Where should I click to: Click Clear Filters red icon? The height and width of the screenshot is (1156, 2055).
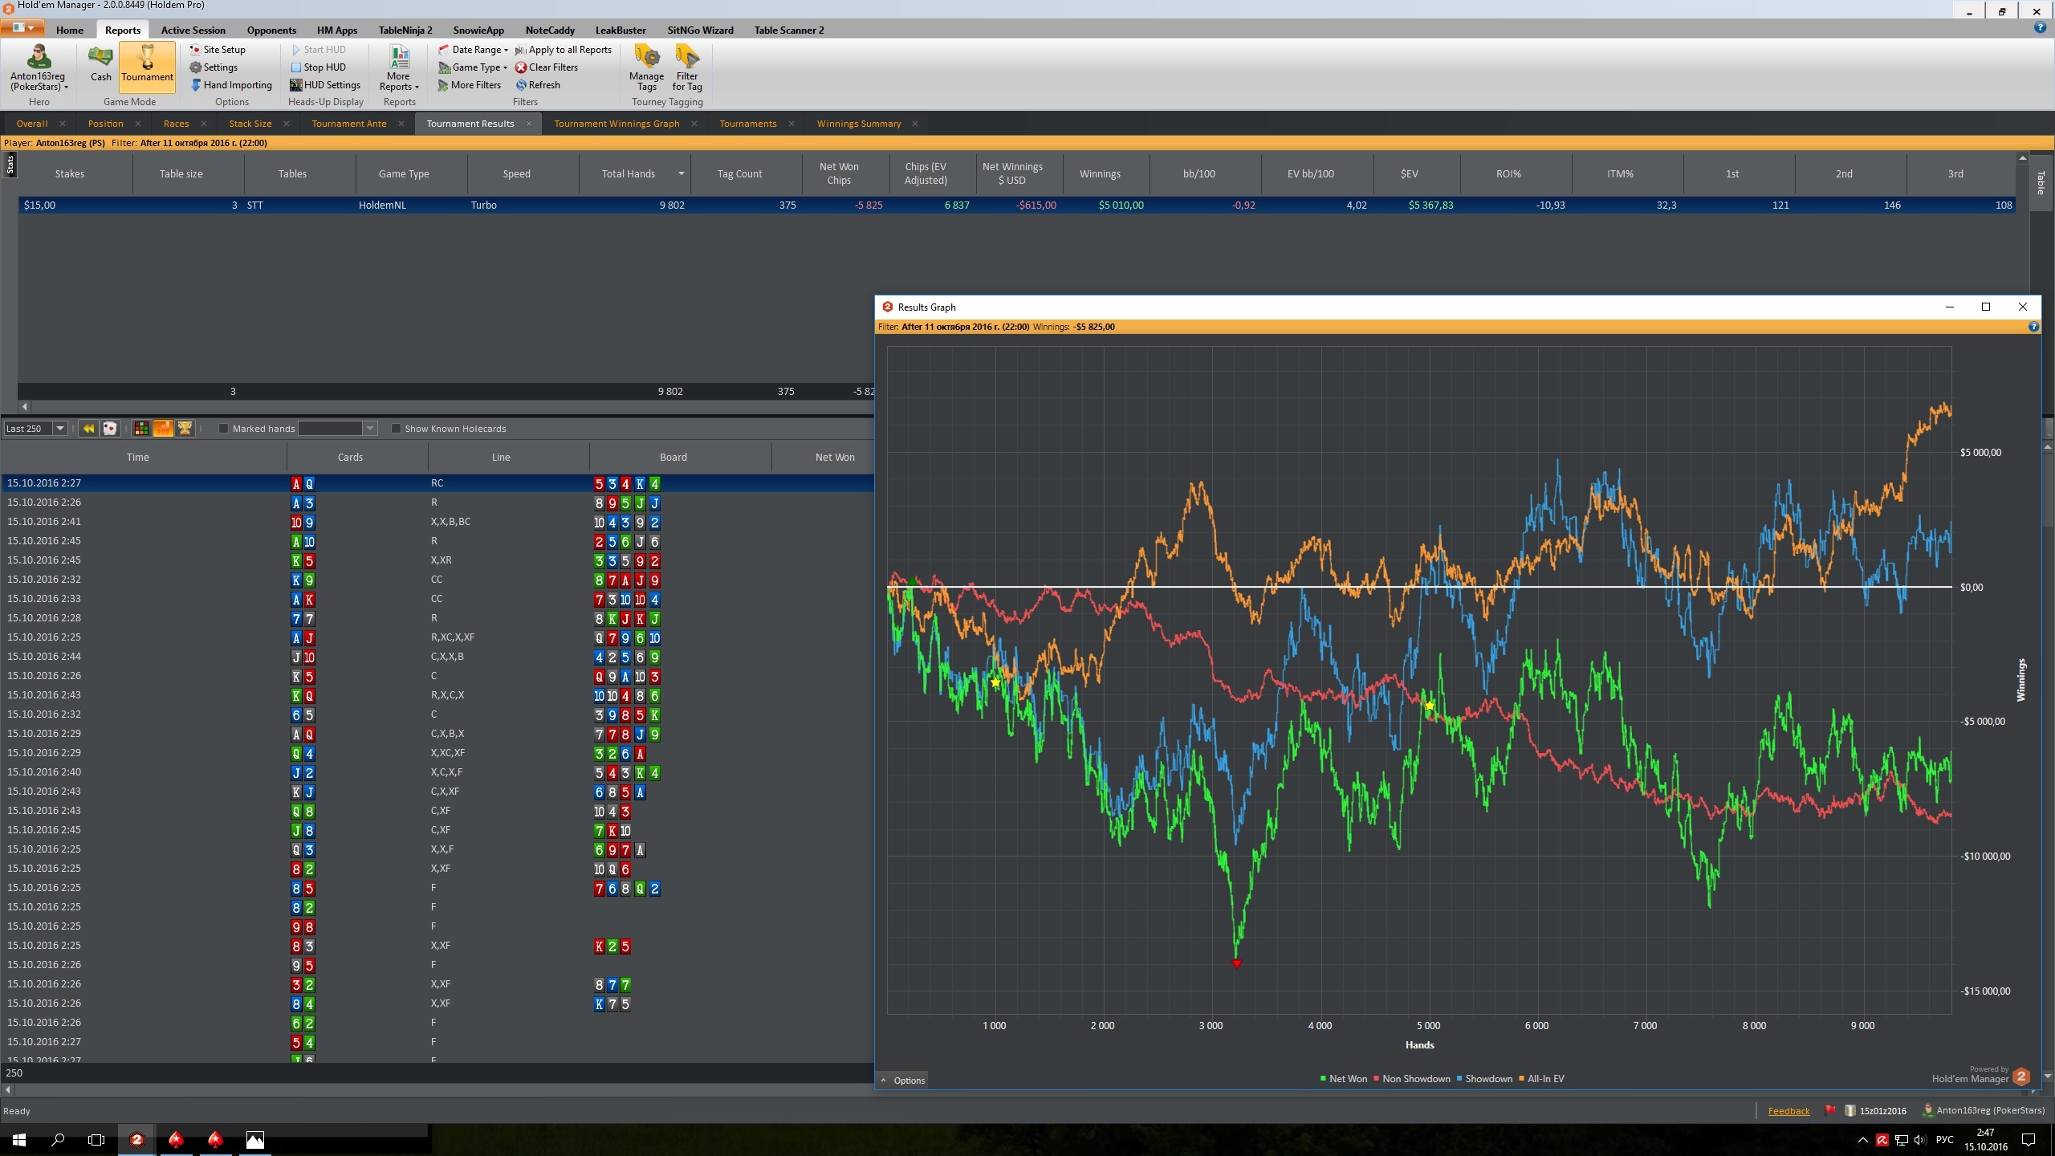521,67
